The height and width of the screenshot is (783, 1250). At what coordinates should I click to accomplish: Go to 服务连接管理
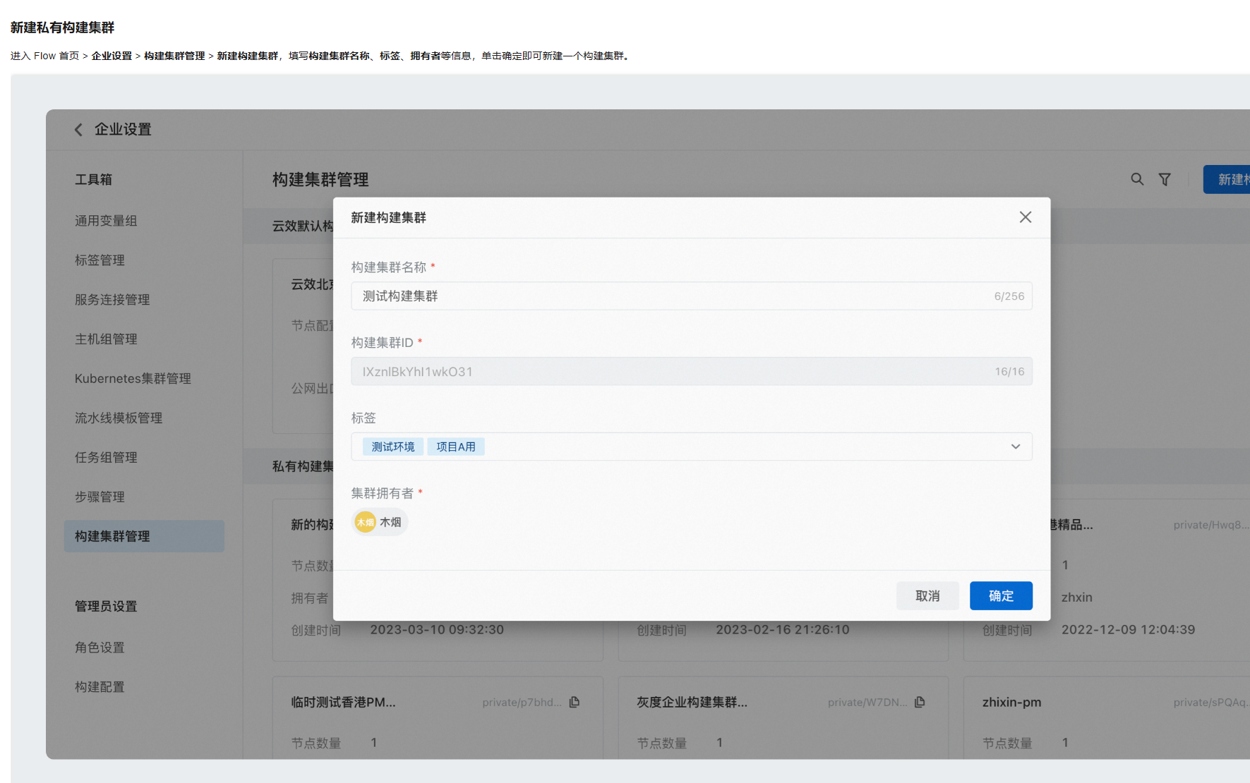click(x=112, y=300)
